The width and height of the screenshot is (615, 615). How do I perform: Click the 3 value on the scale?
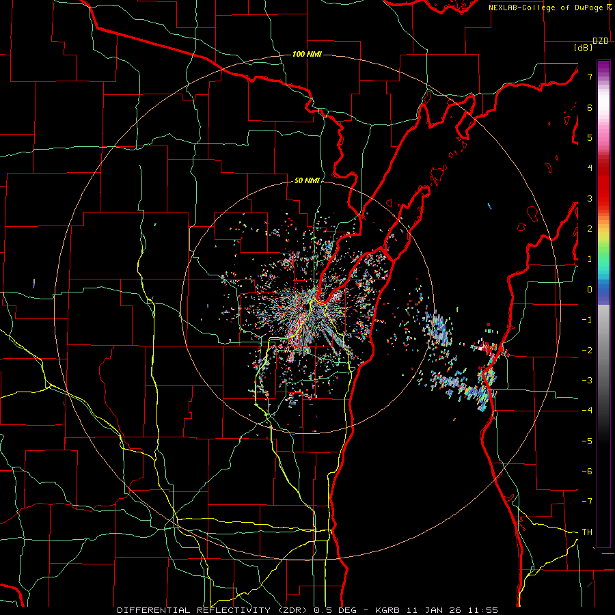(x=590, y=198)
